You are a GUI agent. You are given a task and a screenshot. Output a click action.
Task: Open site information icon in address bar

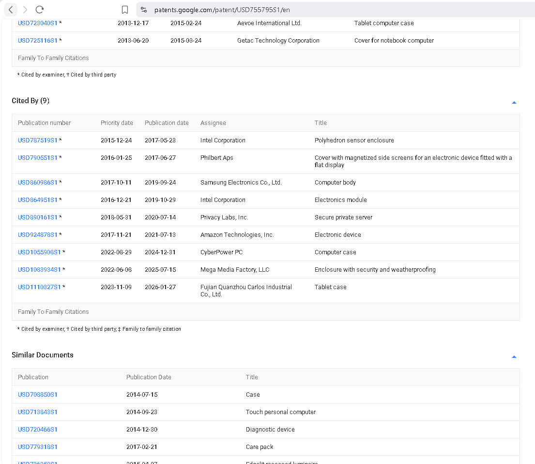click(144, 10)
